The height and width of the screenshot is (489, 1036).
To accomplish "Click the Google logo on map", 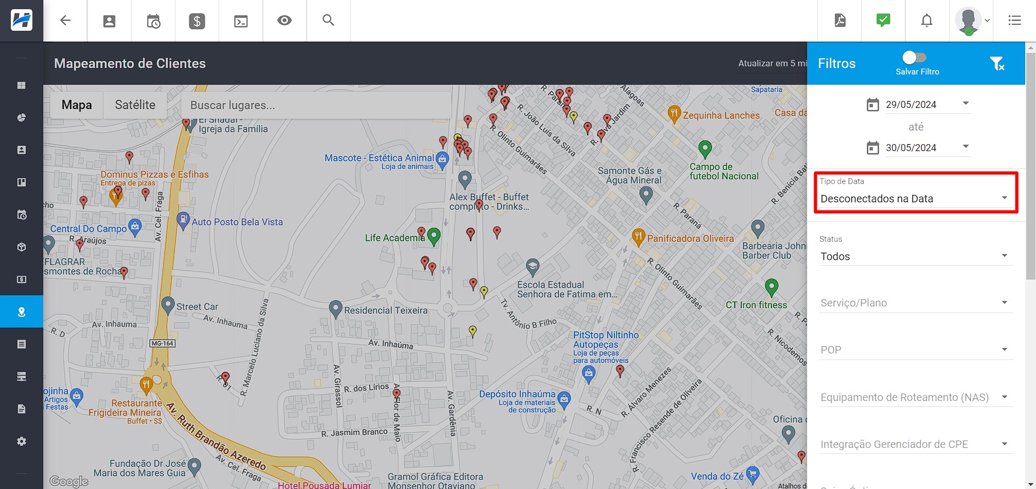I will pyautogui.click(x=69, y=481).
